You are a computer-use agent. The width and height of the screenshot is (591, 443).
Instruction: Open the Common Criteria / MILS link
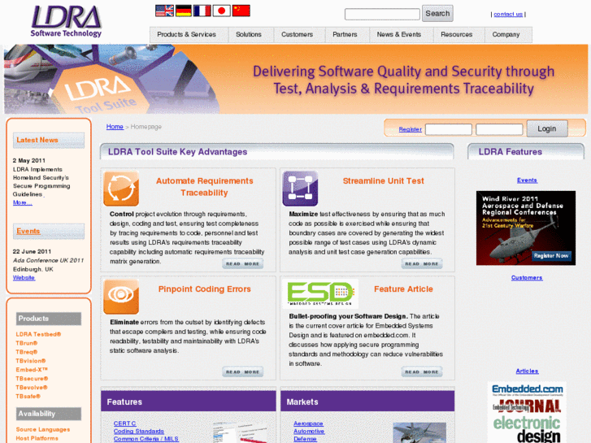(x=146, y=439)
